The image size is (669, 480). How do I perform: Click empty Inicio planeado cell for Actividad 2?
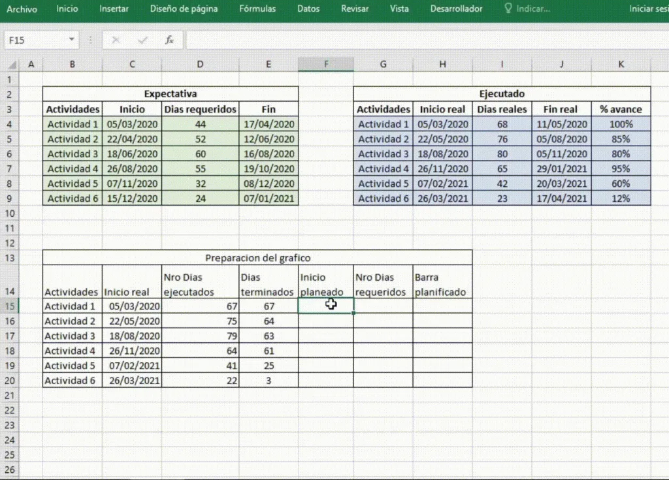click(326, 321)
